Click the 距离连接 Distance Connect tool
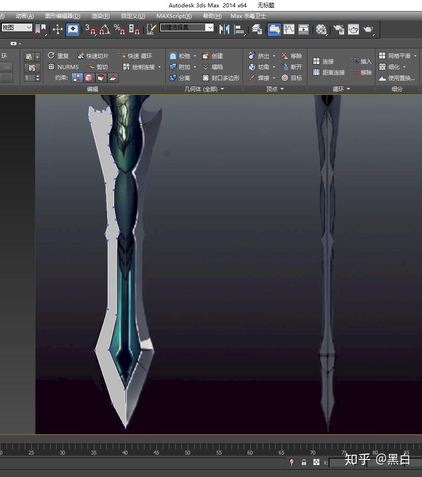The width and height of the screenshot is (422, 477). (329, 72)
